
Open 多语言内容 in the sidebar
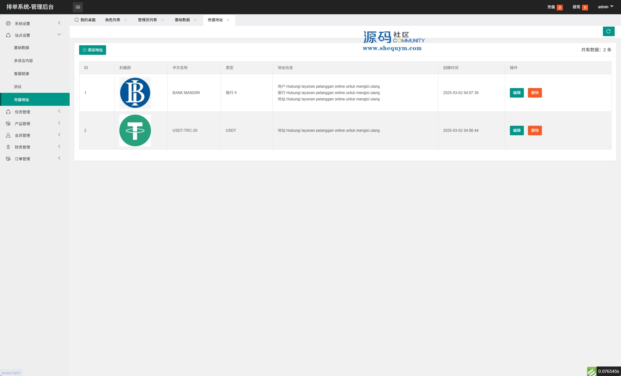(23, 61)
